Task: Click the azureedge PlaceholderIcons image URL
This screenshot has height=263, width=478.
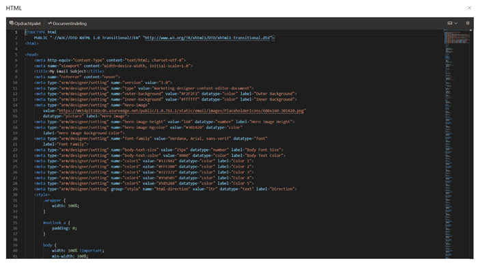Action: [x=182, y=111]
